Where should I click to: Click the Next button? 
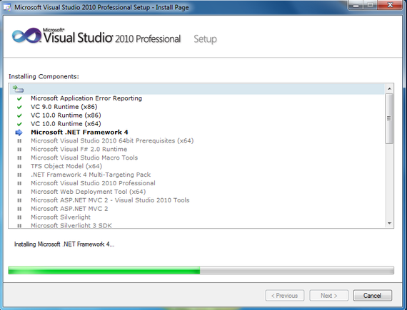click(x=328, y=296)
